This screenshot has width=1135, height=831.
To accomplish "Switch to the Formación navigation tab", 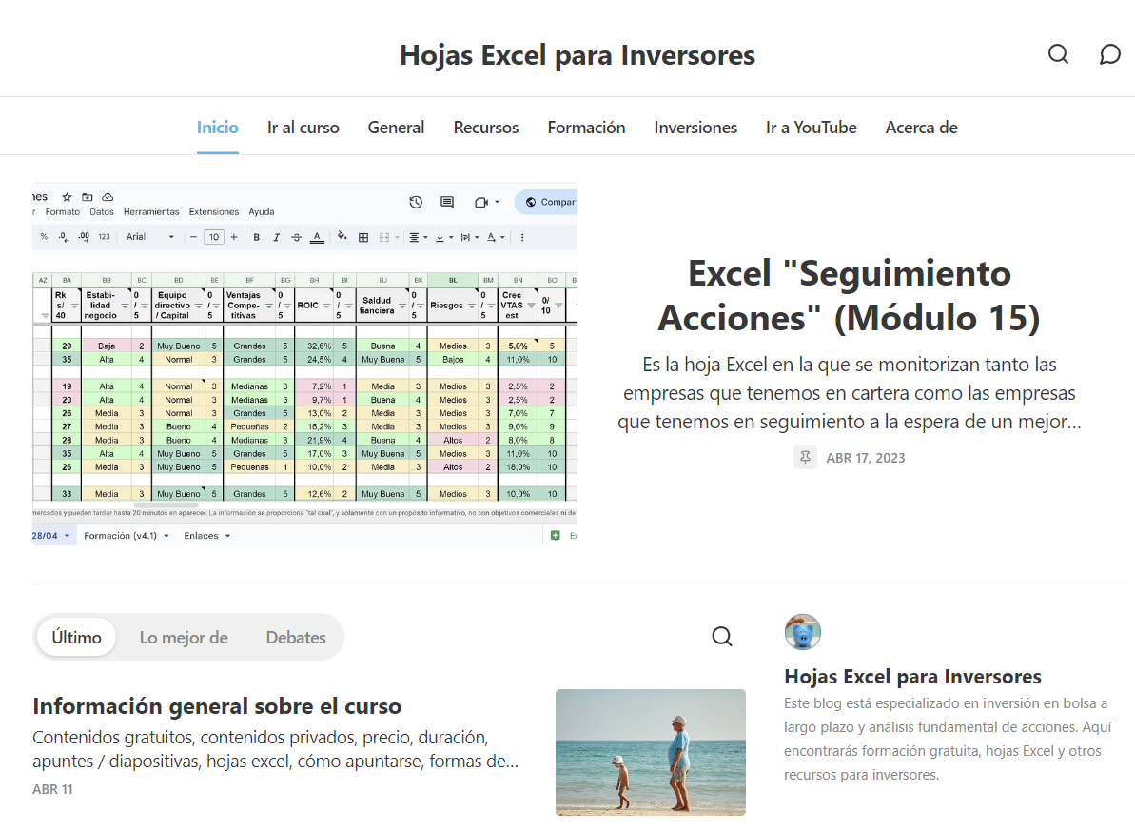I will coord(586,128).
